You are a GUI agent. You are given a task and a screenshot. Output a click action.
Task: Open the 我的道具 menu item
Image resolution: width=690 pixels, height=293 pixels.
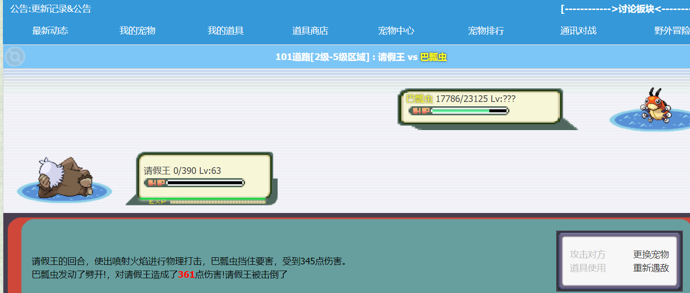[226, 31]
